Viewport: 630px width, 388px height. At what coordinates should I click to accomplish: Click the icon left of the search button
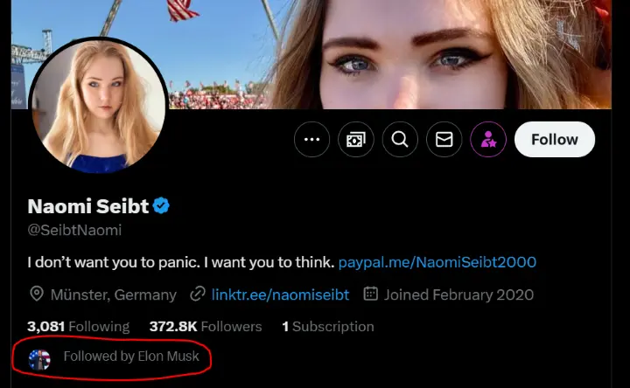pos(356,139)
